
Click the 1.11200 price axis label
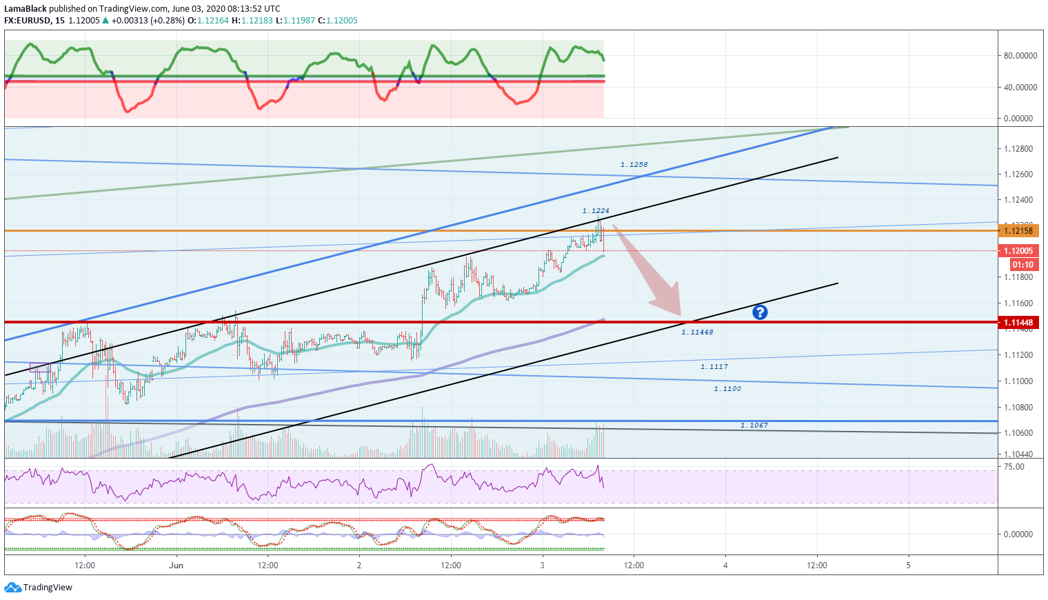coord(1018,355)
